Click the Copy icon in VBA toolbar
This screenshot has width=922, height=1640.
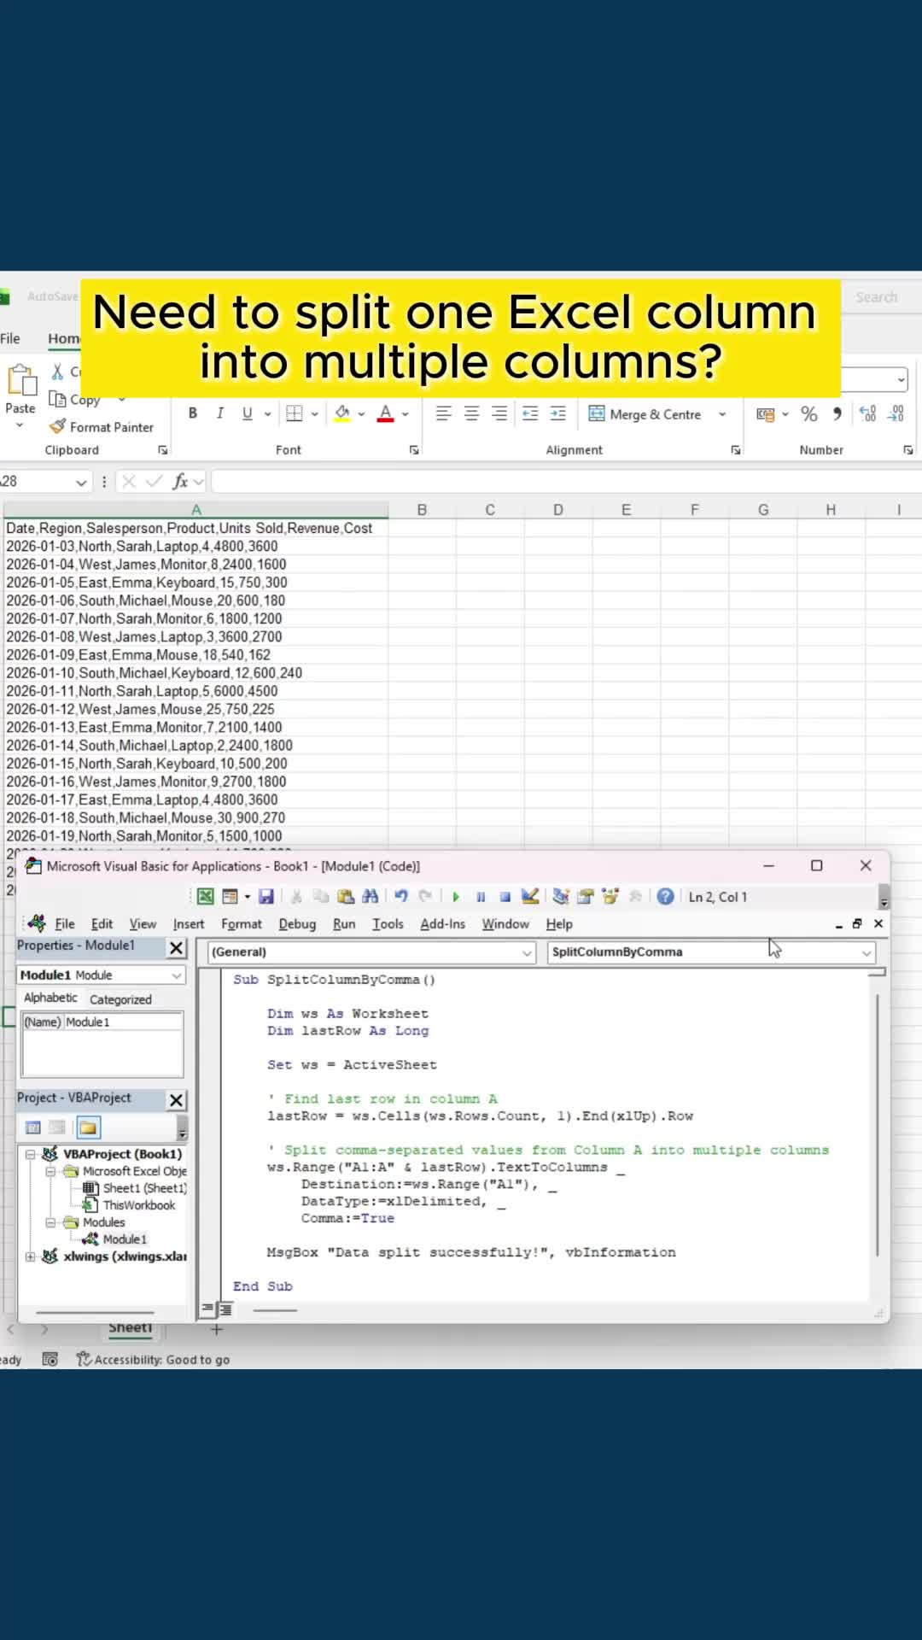coord(321,896)
